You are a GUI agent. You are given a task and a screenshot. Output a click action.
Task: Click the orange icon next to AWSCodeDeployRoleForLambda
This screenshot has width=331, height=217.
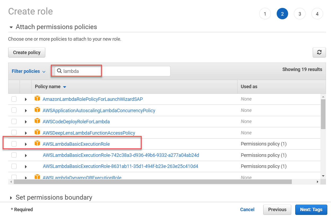click(37, 121)
